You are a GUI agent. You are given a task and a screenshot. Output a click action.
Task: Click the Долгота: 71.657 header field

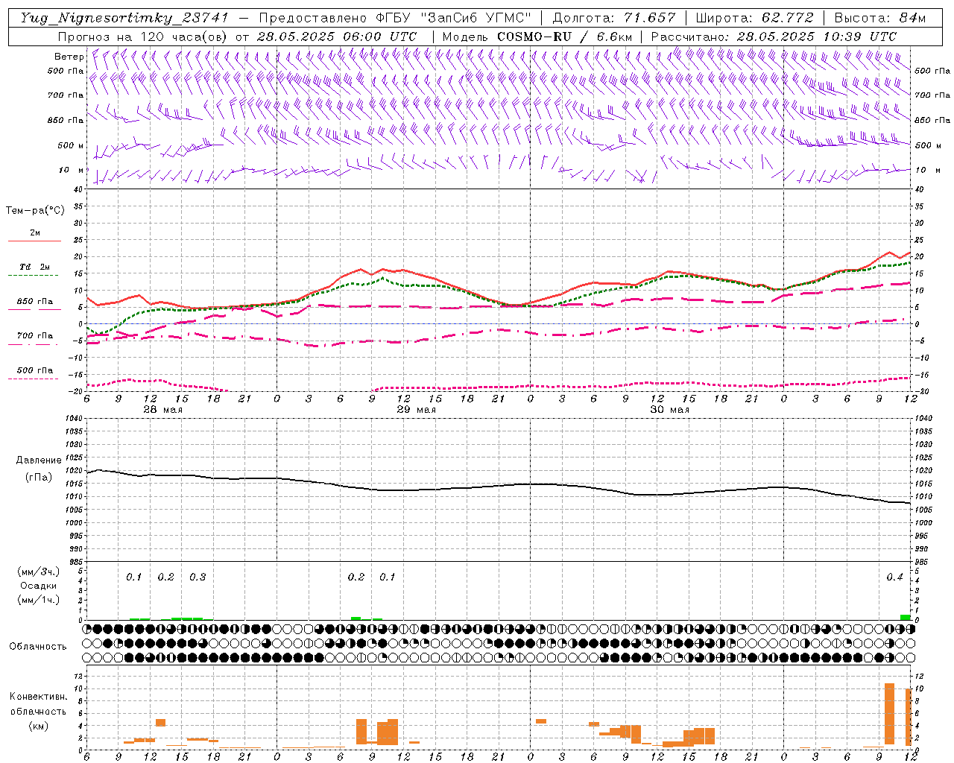pyautogui.click(x=614, y=18)
